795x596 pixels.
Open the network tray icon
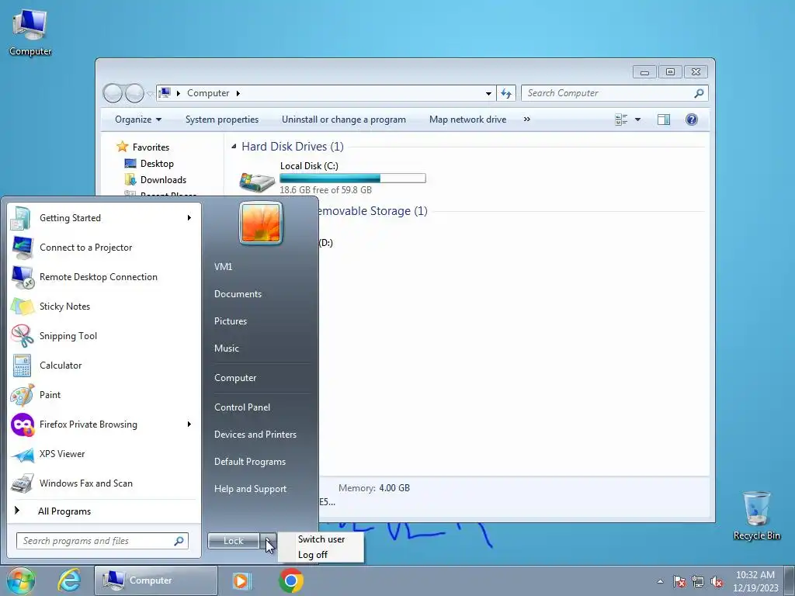coord(698,581)
